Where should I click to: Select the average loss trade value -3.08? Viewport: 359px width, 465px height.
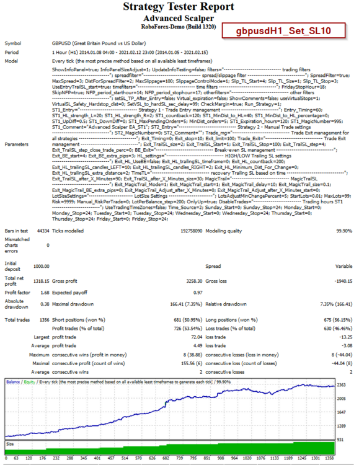tap(347, 346)
